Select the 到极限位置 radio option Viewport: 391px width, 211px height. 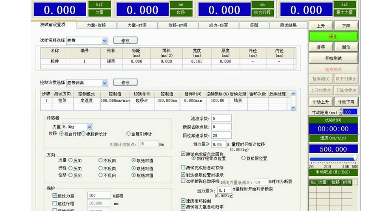[x=244, y=158]
